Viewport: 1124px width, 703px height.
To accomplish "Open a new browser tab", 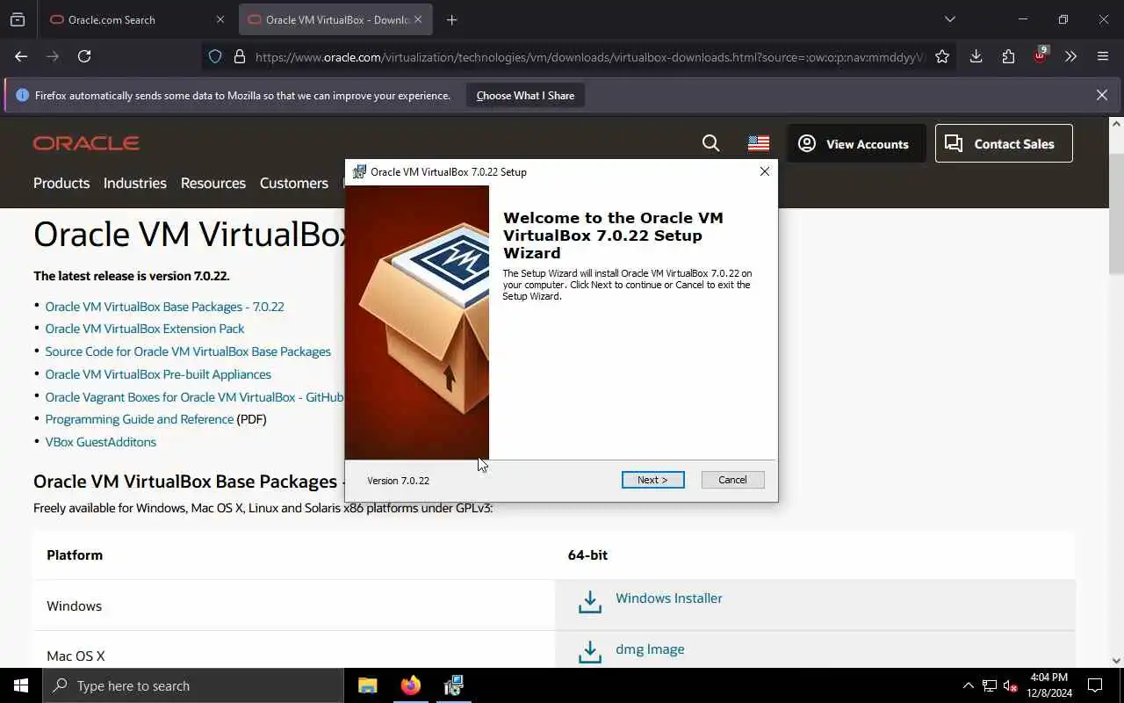I will [x=451, y=19].
